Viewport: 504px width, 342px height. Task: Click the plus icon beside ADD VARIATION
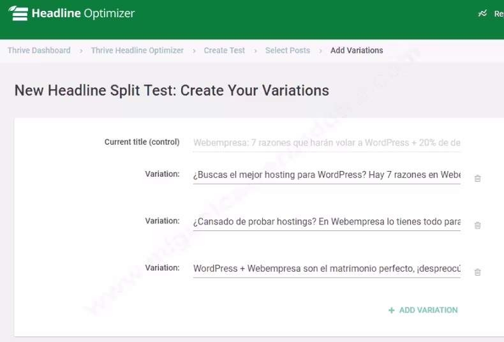point(392,310)
